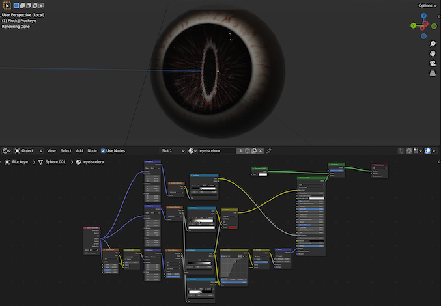The height and width of the screenshot is (306, 441).
Task: Pin the node tree with pin icon
Action: 269,150
